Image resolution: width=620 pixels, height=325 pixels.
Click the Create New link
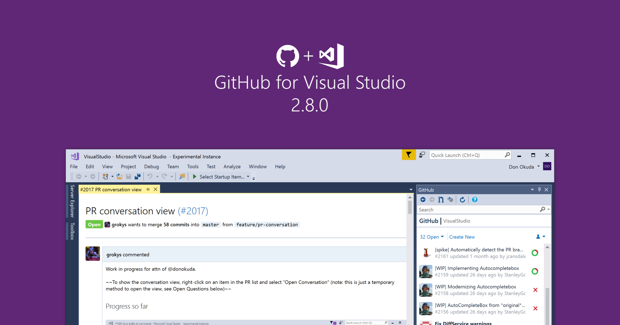coord(462,237)
